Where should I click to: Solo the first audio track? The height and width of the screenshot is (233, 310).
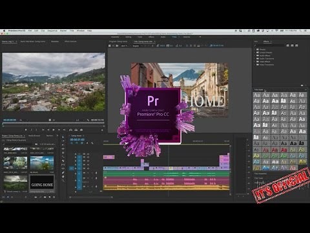click(x=92, y=173)
